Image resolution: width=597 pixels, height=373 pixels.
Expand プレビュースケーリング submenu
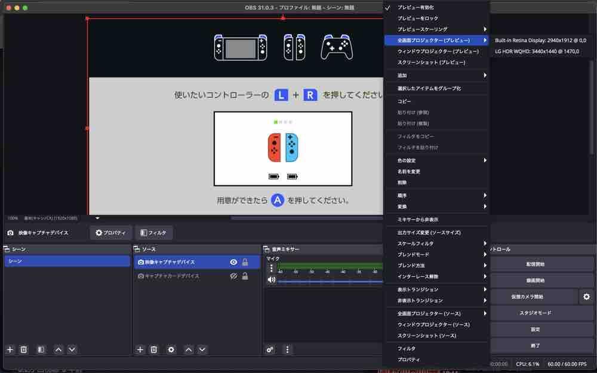pos(436,29)
